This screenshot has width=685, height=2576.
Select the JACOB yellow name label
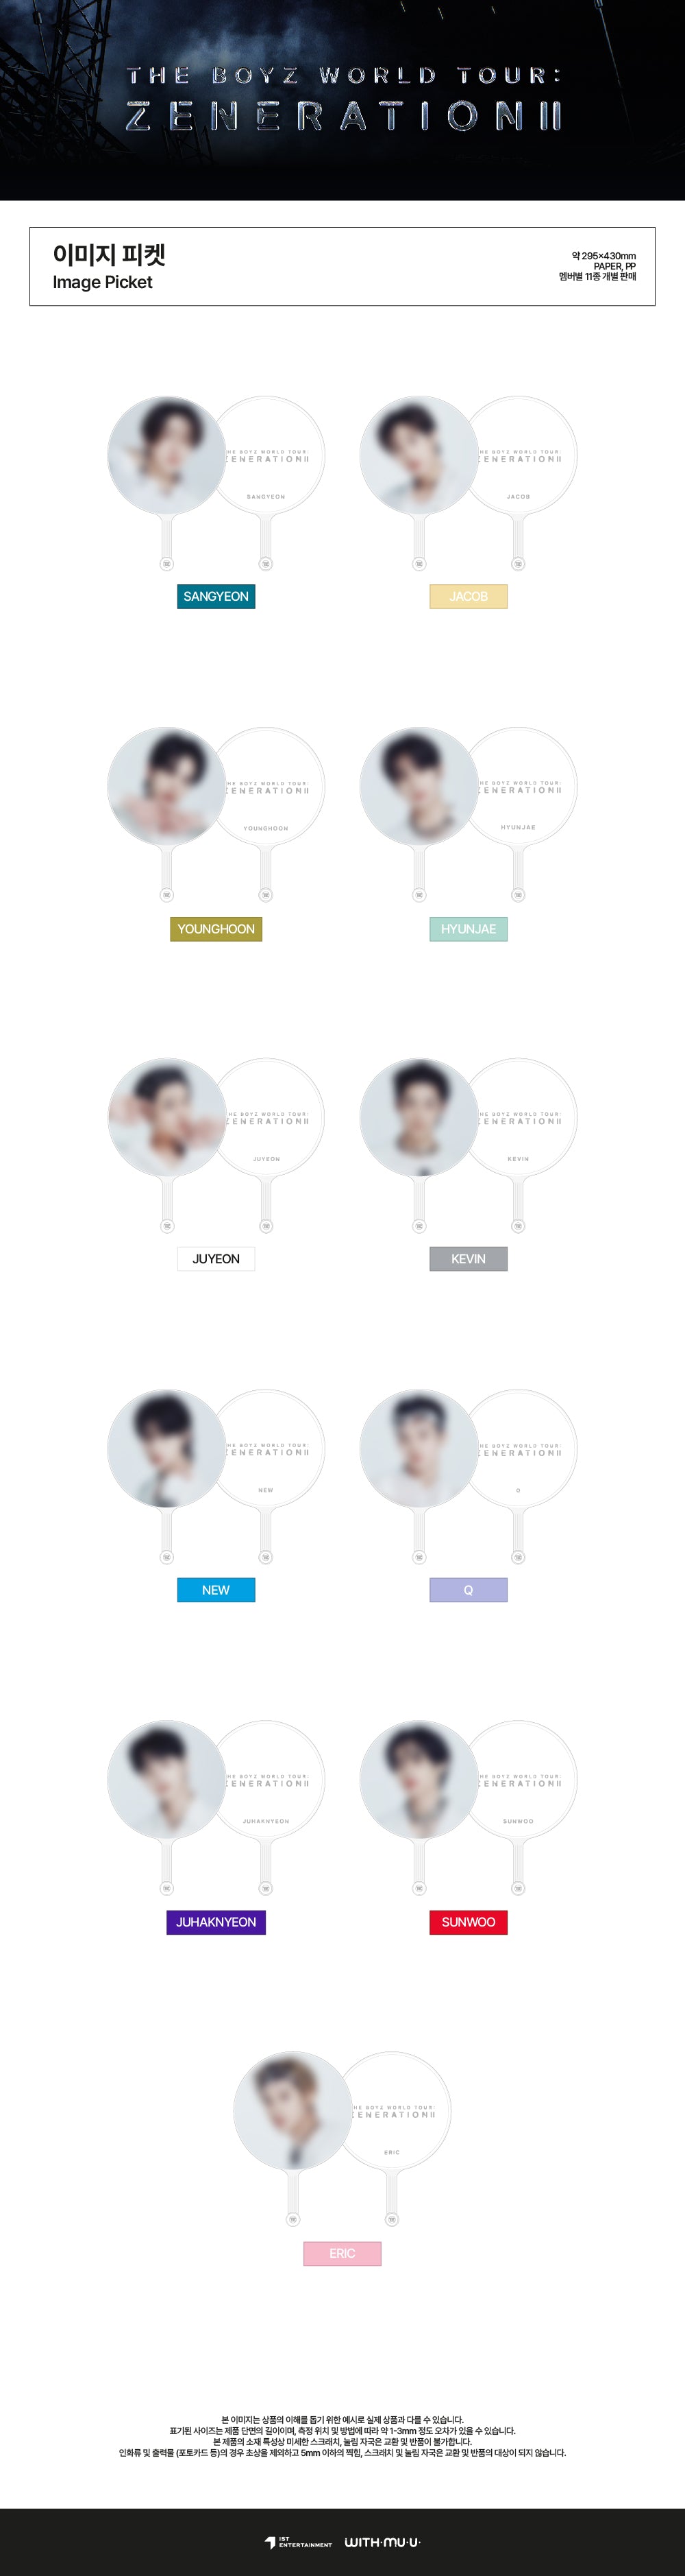pyautogui.click(x=469, y=596)
